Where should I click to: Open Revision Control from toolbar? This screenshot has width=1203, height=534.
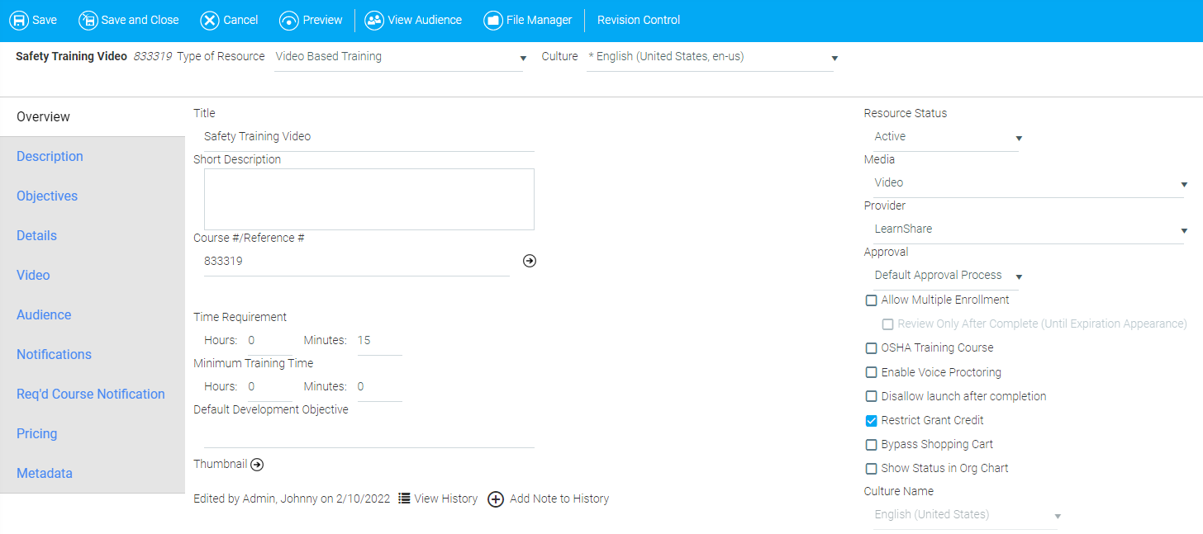[639, 20]
